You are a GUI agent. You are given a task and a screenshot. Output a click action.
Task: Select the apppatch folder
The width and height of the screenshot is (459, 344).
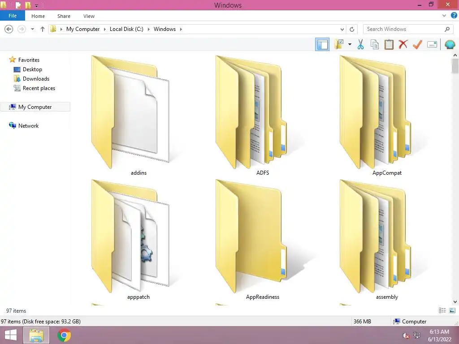point(139,239)
